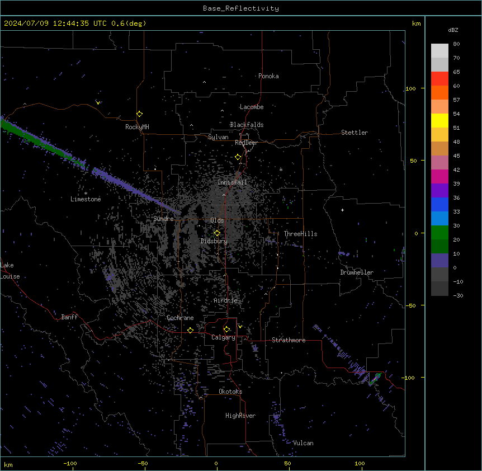Click the white asterisk marker above Limestone
Screen dimensions: 482x471
pos(86,194)
